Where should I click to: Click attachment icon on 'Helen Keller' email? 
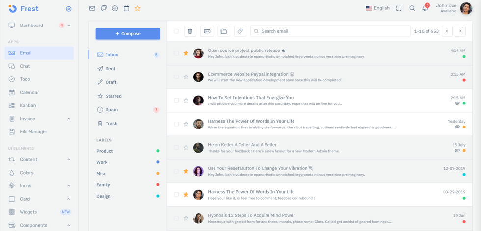click(457, 151)
